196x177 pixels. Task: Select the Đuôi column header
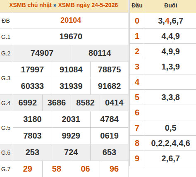171,5
